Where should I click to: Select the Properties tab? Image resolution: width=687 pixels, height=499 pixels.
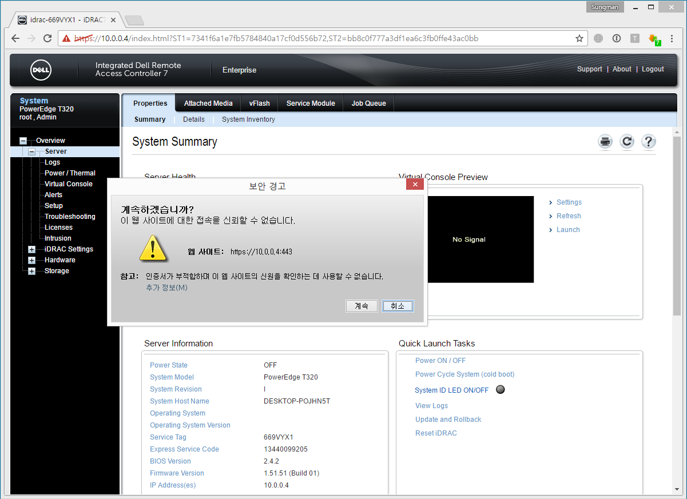pyautogui.click(x=150, y=103)
